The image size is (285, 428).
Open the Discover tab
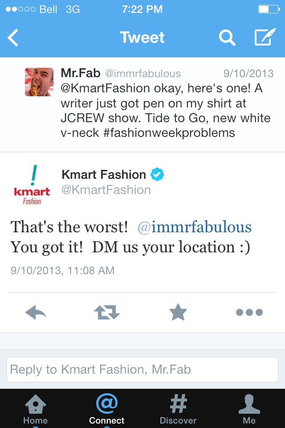coord(178,409)
